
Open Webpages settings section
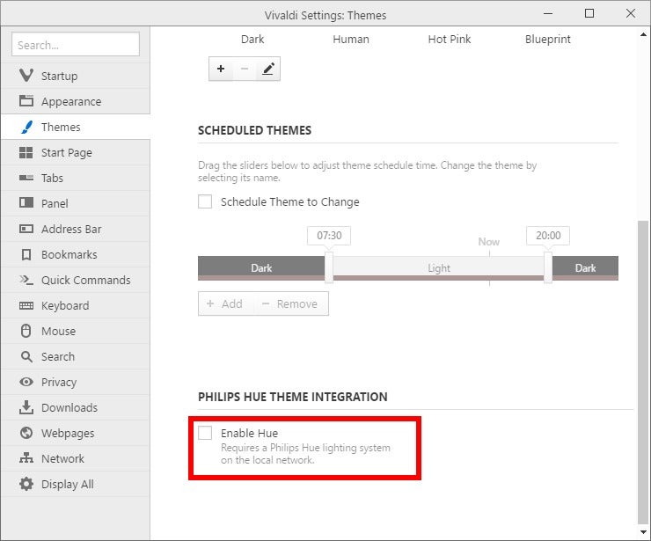pyautogui.click(x=75, y=433)
